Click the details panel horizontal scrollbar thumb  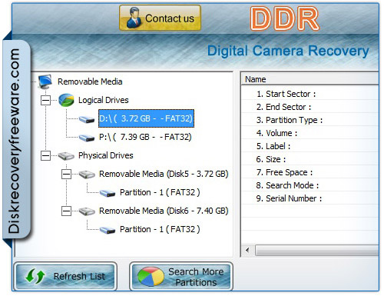click(x=317, y=251)
